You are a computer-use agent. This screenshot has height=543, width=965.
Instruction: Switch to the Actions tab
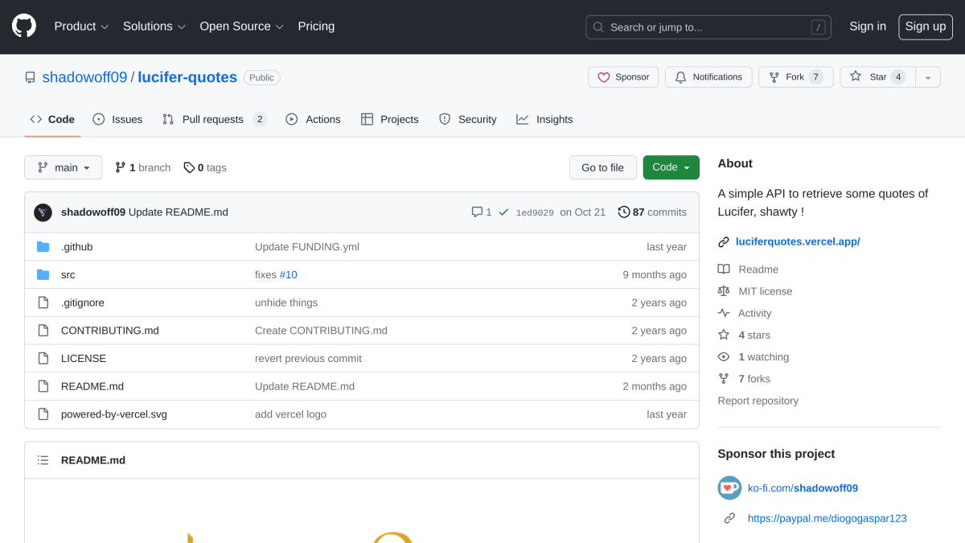tap(313, 119)
